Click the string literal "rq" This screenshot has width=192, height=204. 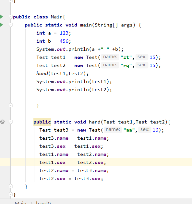tap(126, 65)
